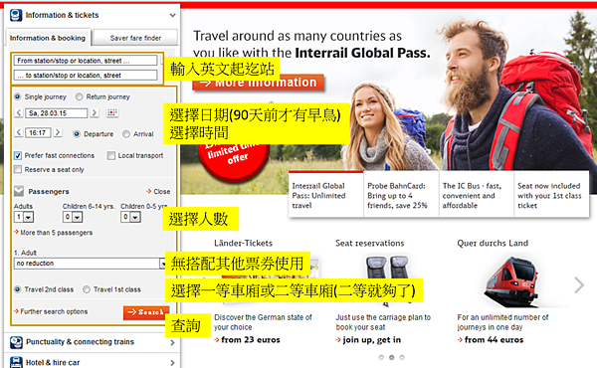Screen dimensions: 597x368
Task: Select Travel 1st class radio
Action: pyautogui.click(x=87, y=289)
